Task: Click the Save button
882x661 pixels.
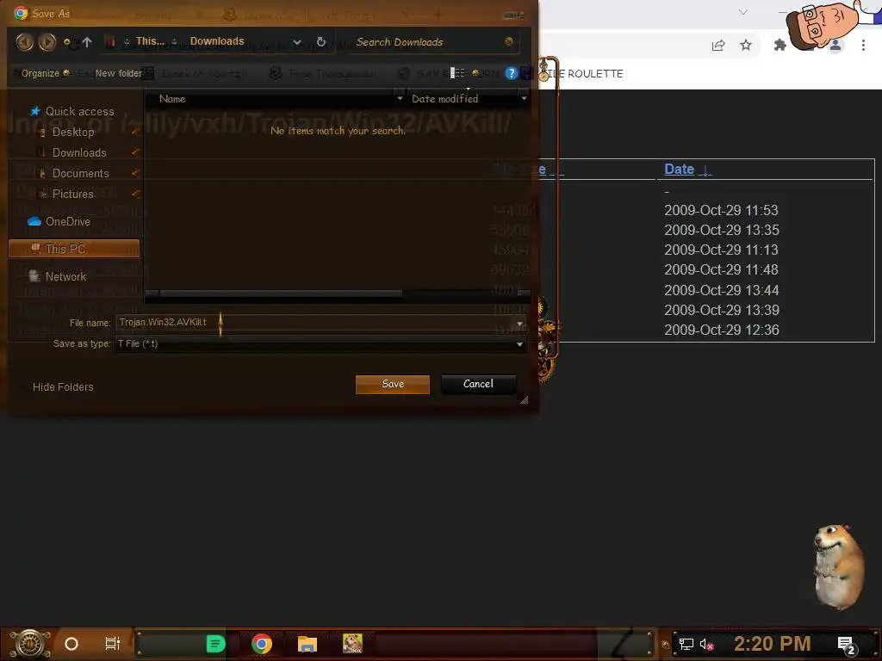Action: (393, 384)
